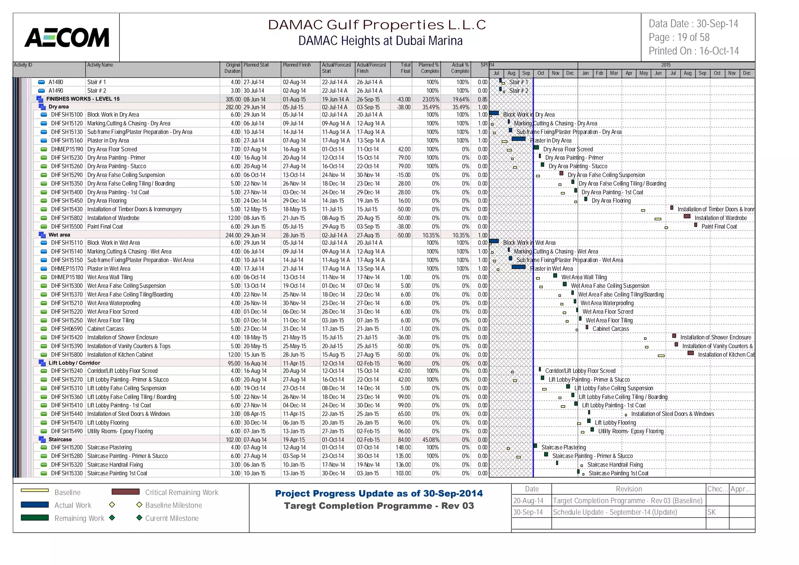Click the Current Milestone green diamond in legend
Screen dimensions: 799x565
[139, 518]
